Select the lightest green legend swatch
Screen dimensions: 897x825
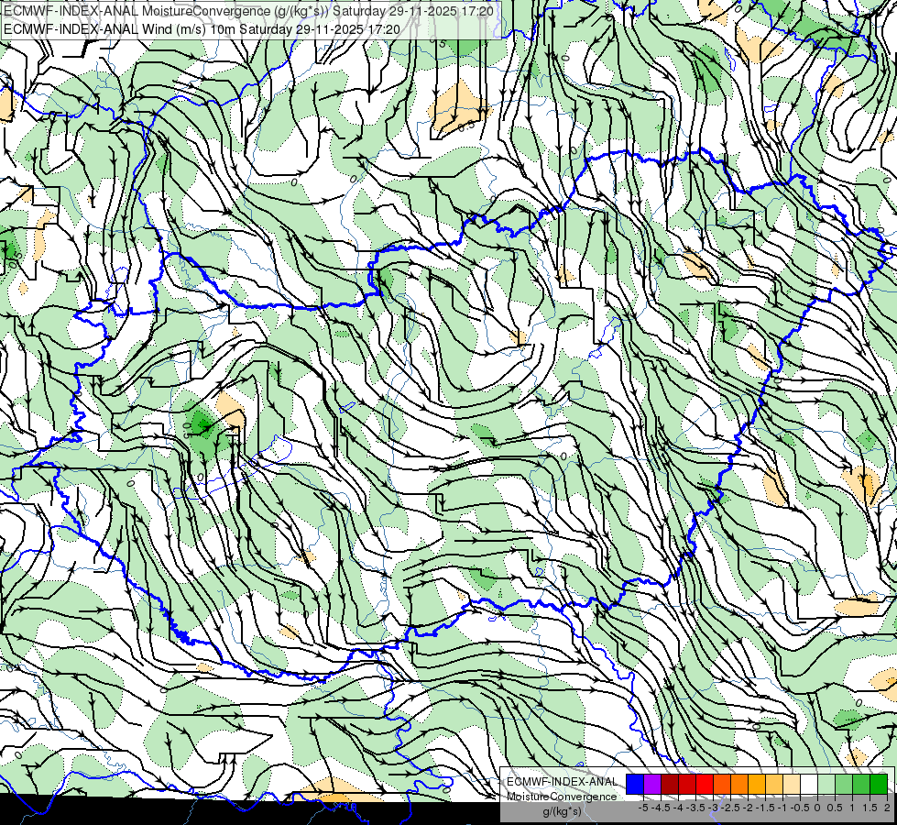pyautogui.click(x=826, y=784)
